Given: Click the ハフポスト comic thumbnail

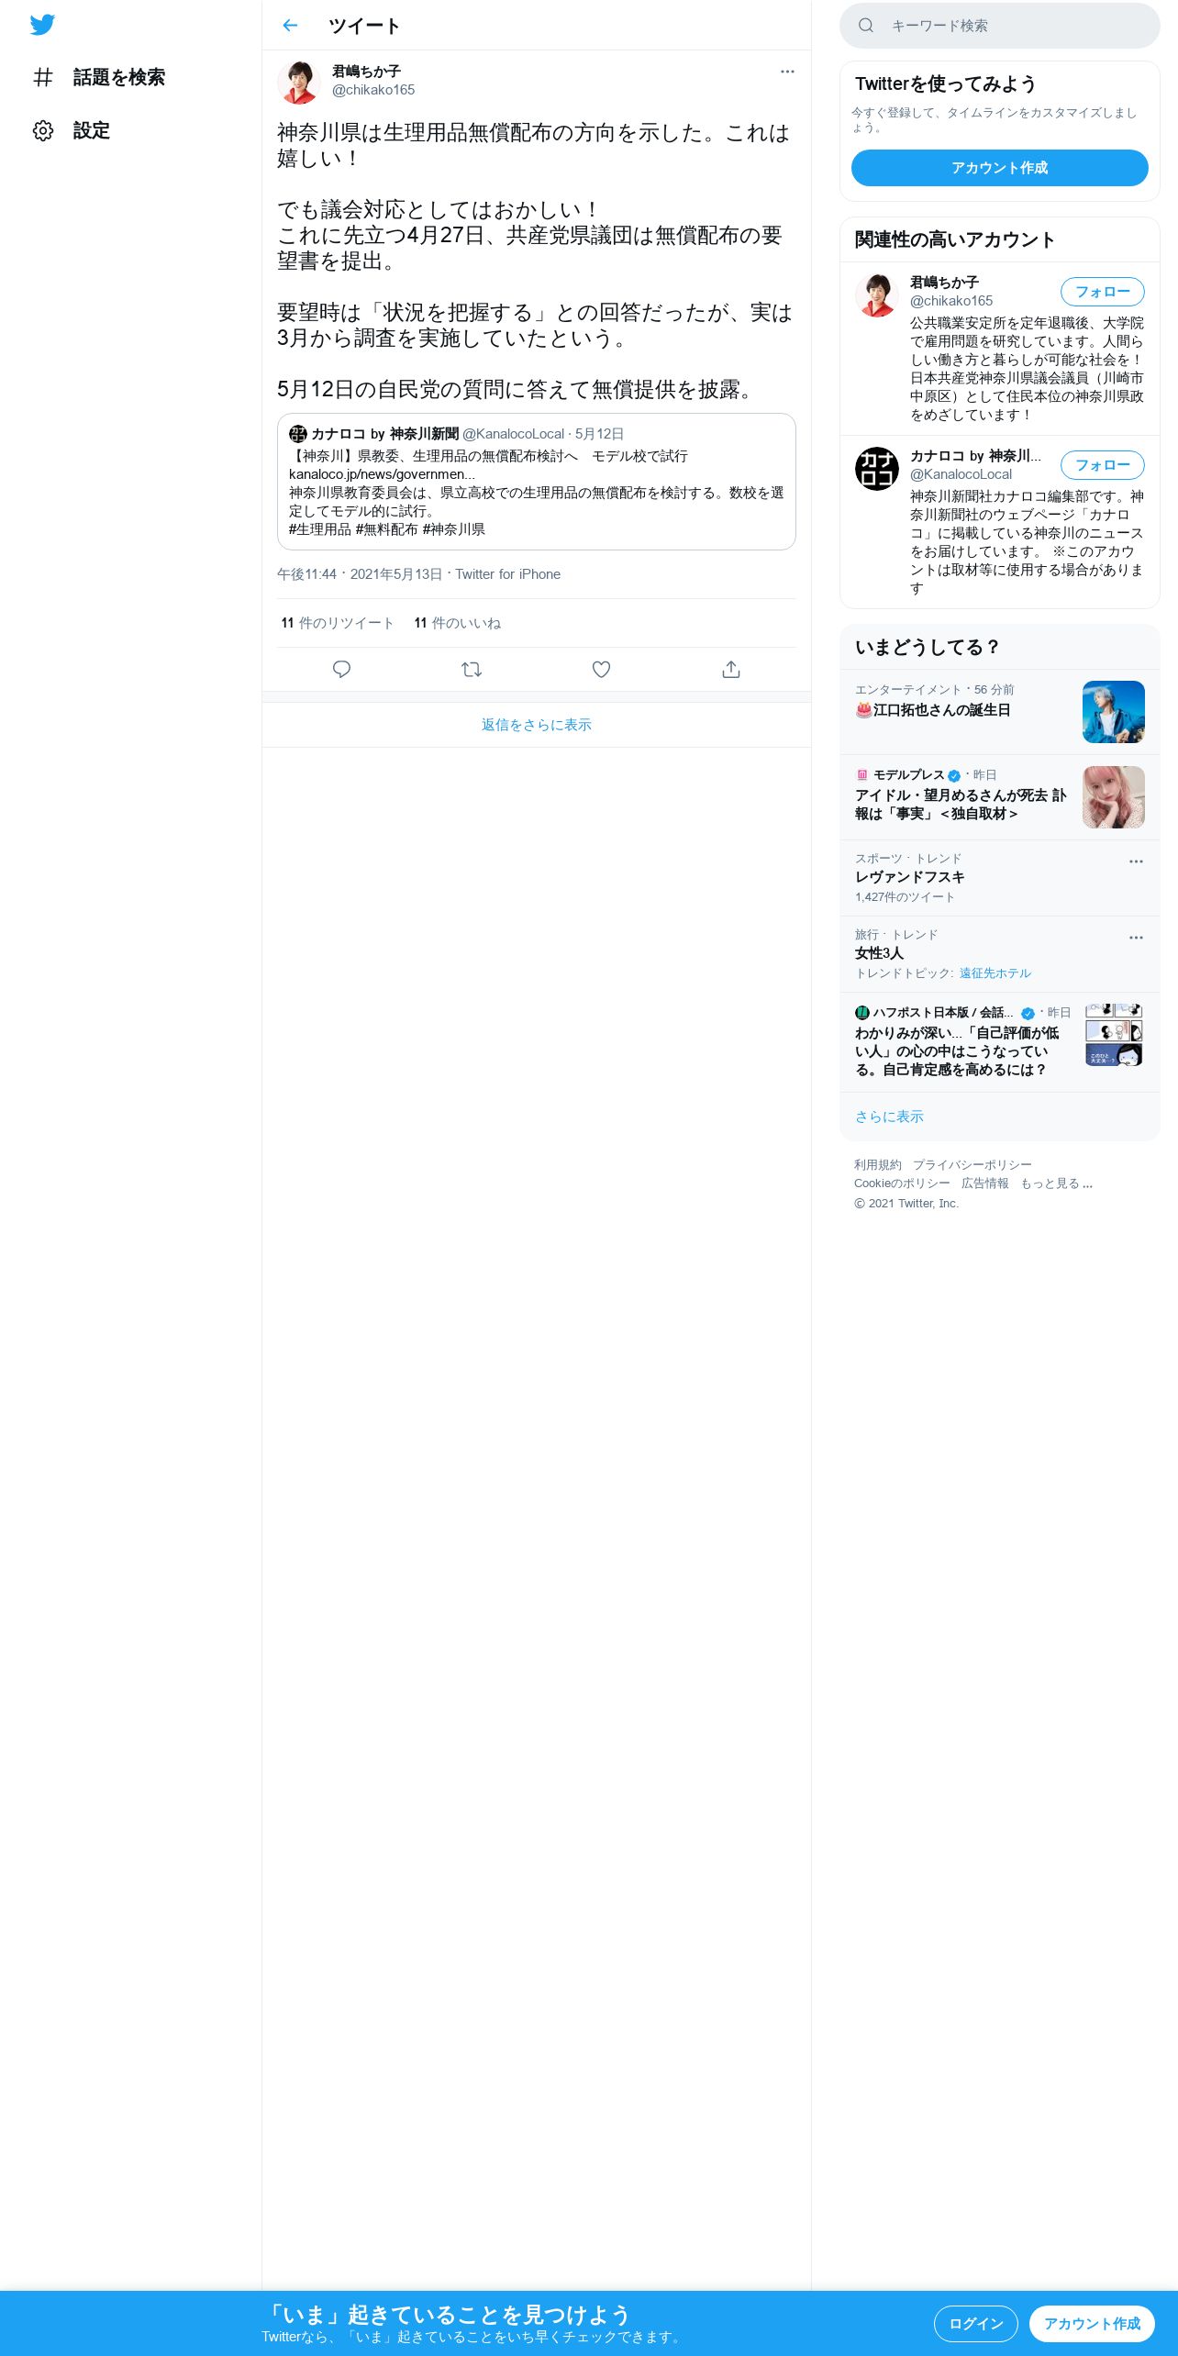Looking at the screenshot, I should [x=1114, y=1035].
